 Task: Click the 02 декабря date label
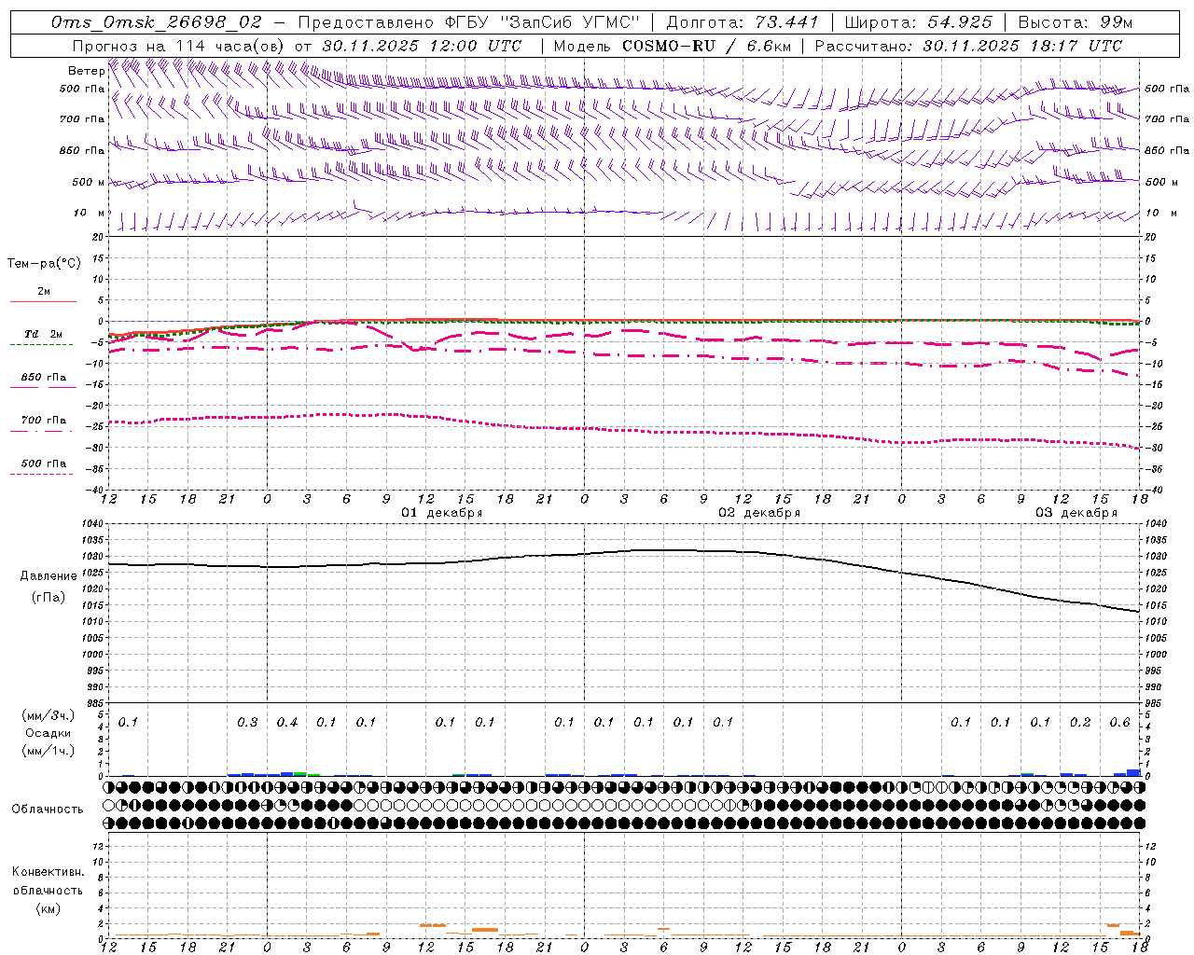(x=759, y=513)
